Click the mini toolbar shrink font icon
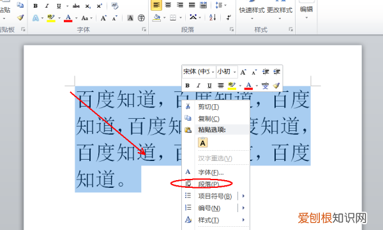Screen dimensions: 383x230 pos(254,72)
